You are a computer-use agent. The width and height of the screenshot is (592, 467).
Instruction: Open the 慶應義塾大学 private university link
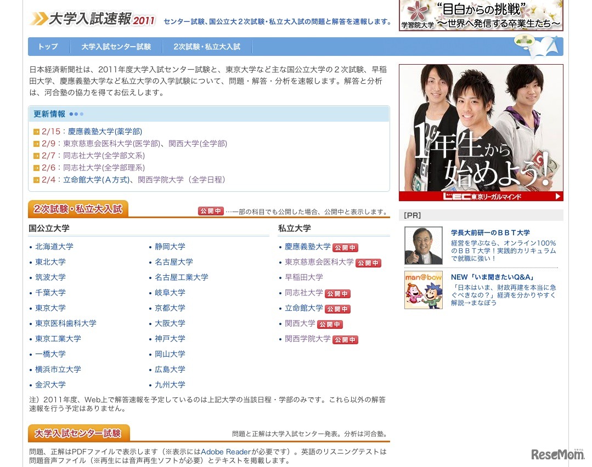pyautogui.click(x=308, y=247)
